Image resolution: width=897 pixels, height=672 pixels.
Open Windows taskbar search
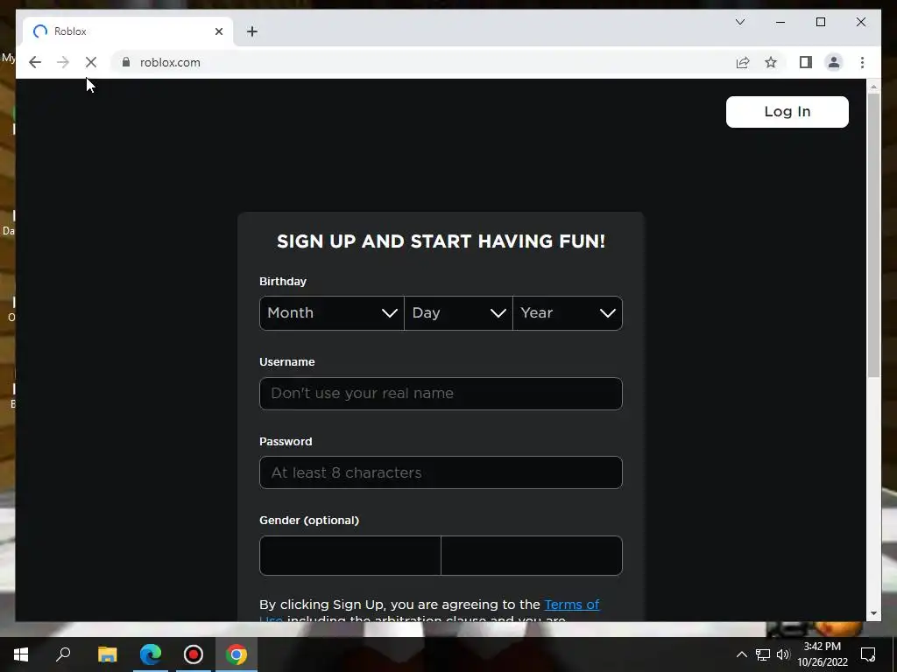63,654
